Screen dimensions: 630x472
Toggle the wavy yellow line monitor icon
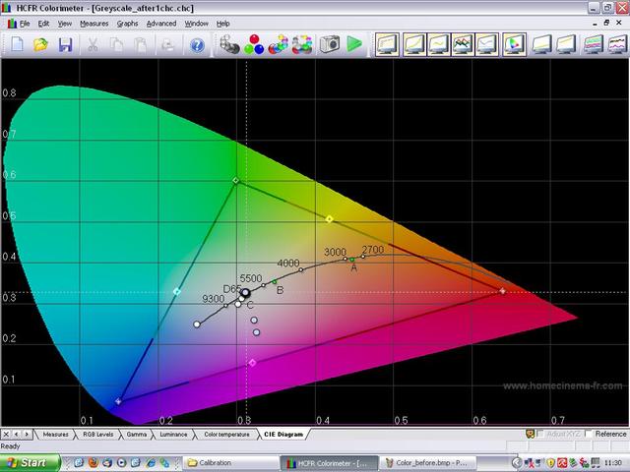coord(438,44)
